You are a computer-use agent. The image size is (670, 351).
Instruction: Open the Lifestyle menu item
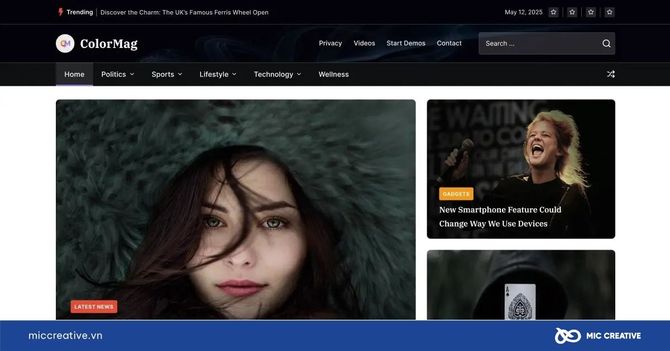click(x=214, y=74)
